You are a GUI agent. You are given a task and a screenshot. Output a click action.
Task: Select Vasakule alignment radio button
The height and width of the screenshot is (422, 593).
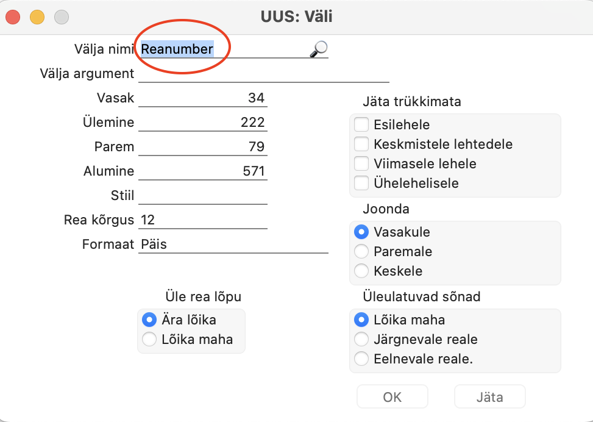(x=361, y=232)
